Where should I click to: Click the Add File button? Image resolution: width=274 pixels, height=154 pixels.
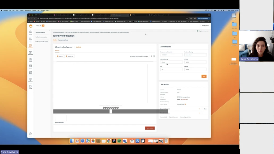tap(60, 56)
